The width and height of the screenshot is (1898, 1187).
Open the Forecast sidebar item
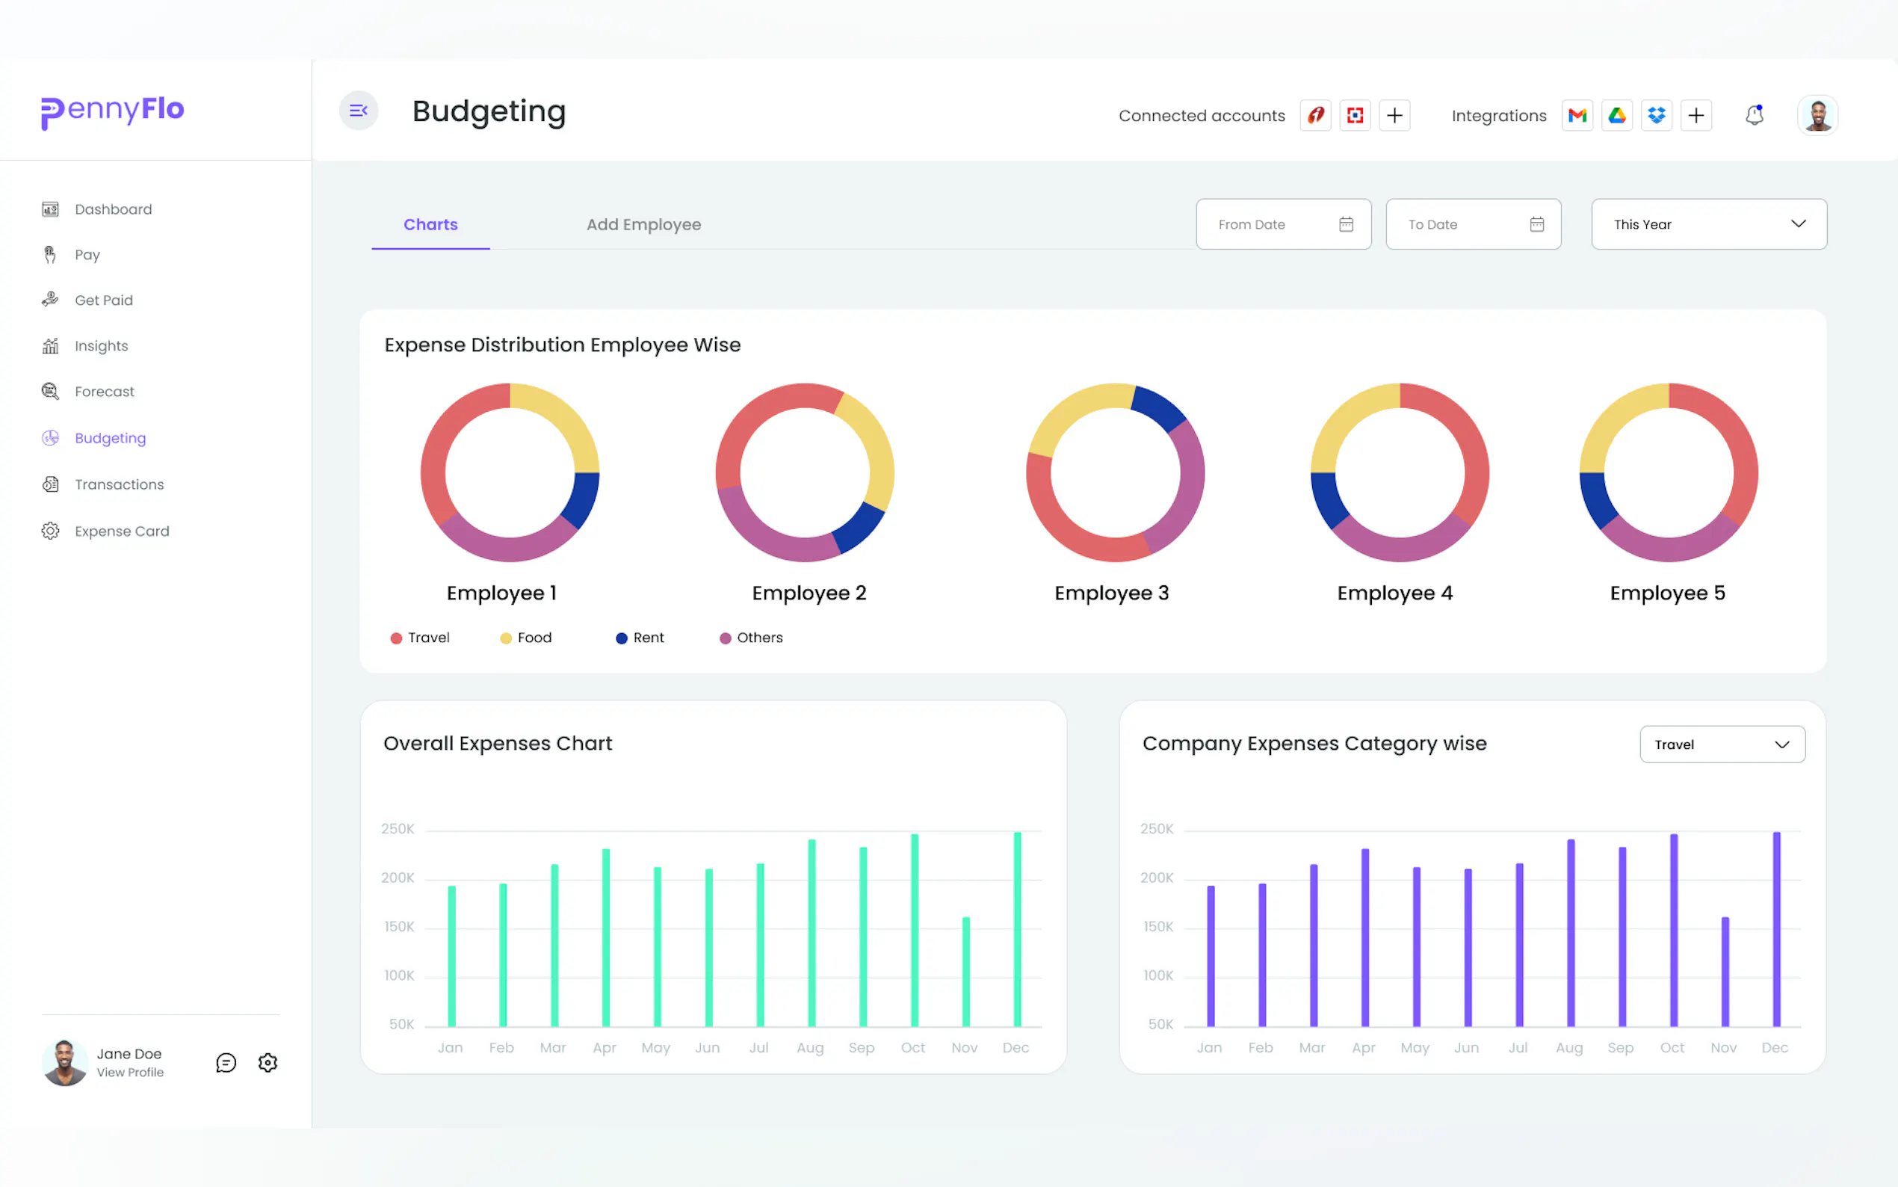pos(105,392)
